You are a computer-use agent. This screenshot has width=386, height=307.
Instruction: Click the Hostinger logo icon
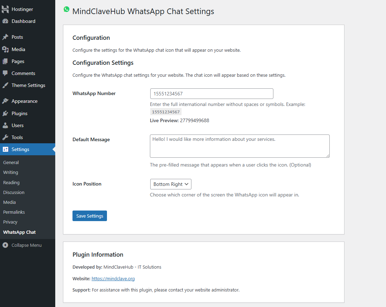[x=5, y=10]
